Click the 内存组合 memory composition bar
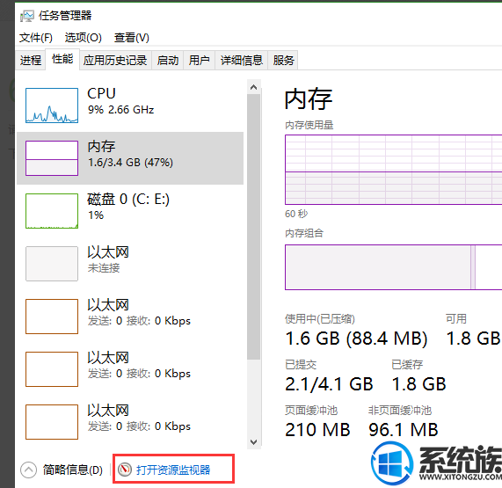 (x=394, y=267)
